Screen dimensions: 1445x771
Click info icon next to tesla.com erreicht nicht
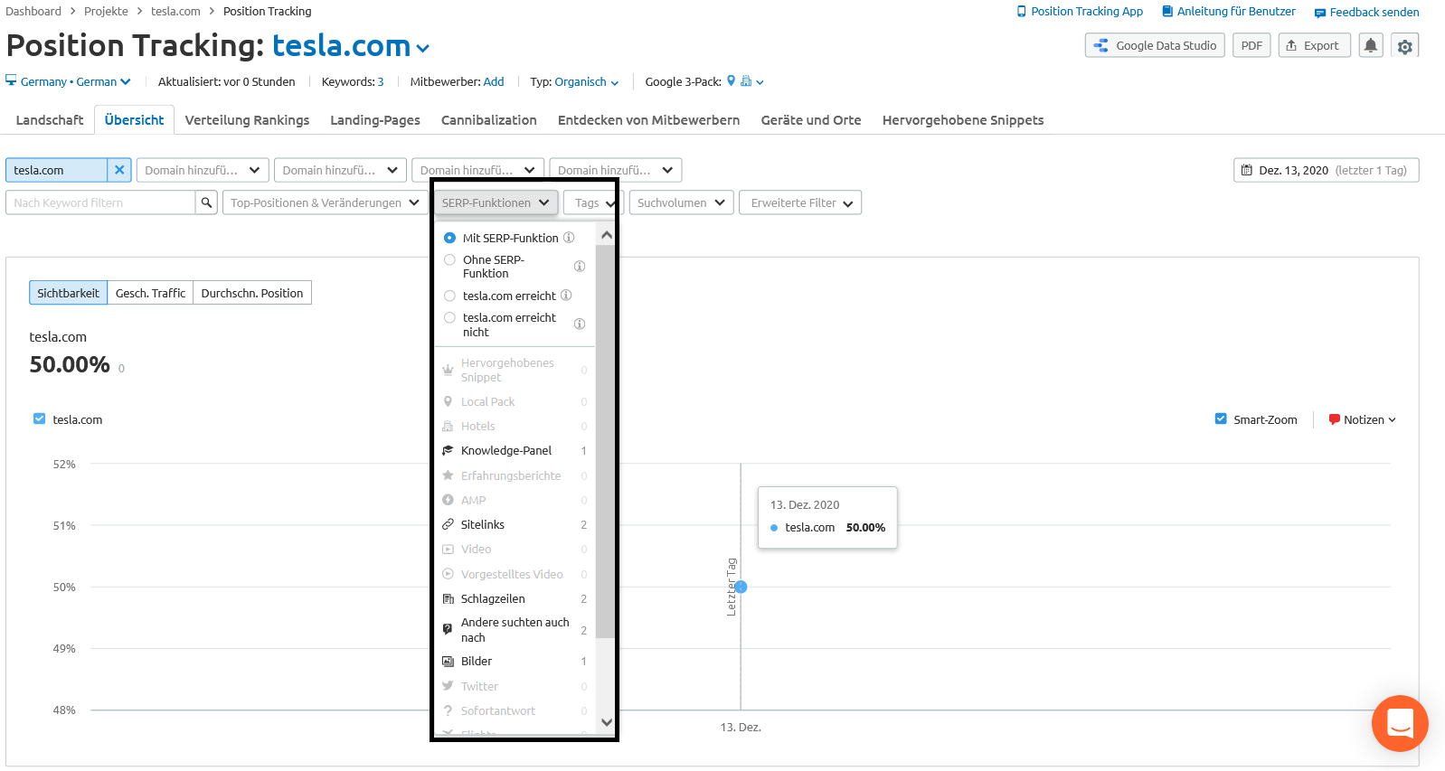pos(580,324)
